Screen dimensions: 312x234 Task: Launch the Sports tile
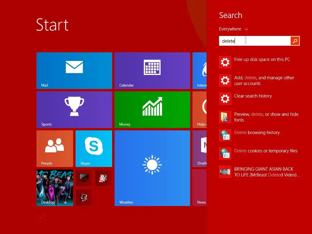click(74, 110)
